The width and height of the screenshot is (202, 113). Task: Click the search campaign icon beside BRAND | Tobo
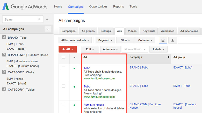4,37
